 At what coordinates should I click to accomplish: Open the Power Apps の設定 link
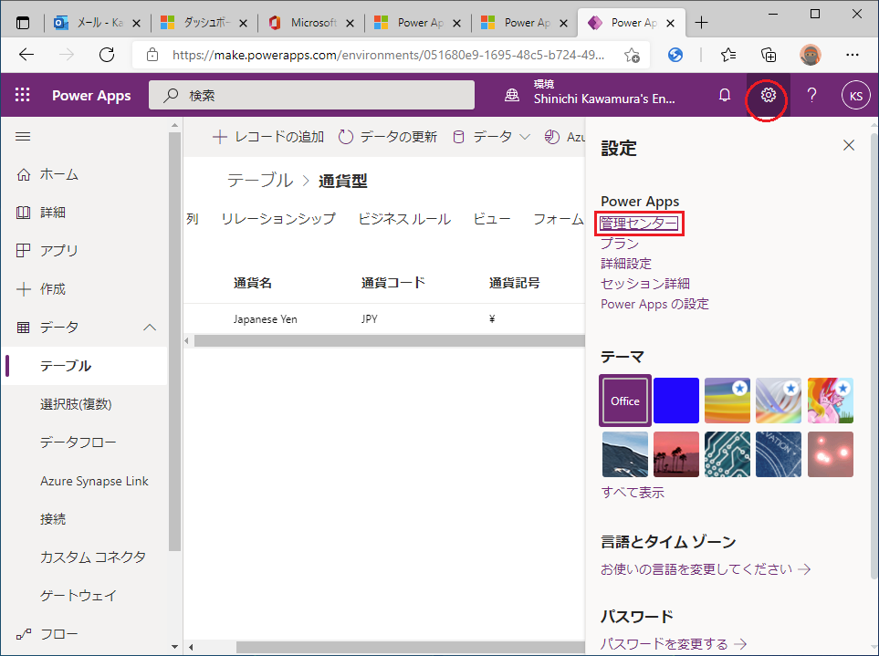pyautogui.click(x=654, y=304)
